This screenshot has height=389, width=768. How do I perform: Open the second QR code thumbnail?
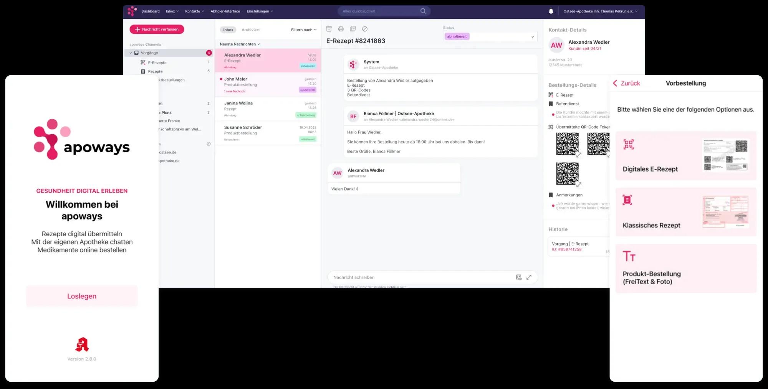(598, 143)
